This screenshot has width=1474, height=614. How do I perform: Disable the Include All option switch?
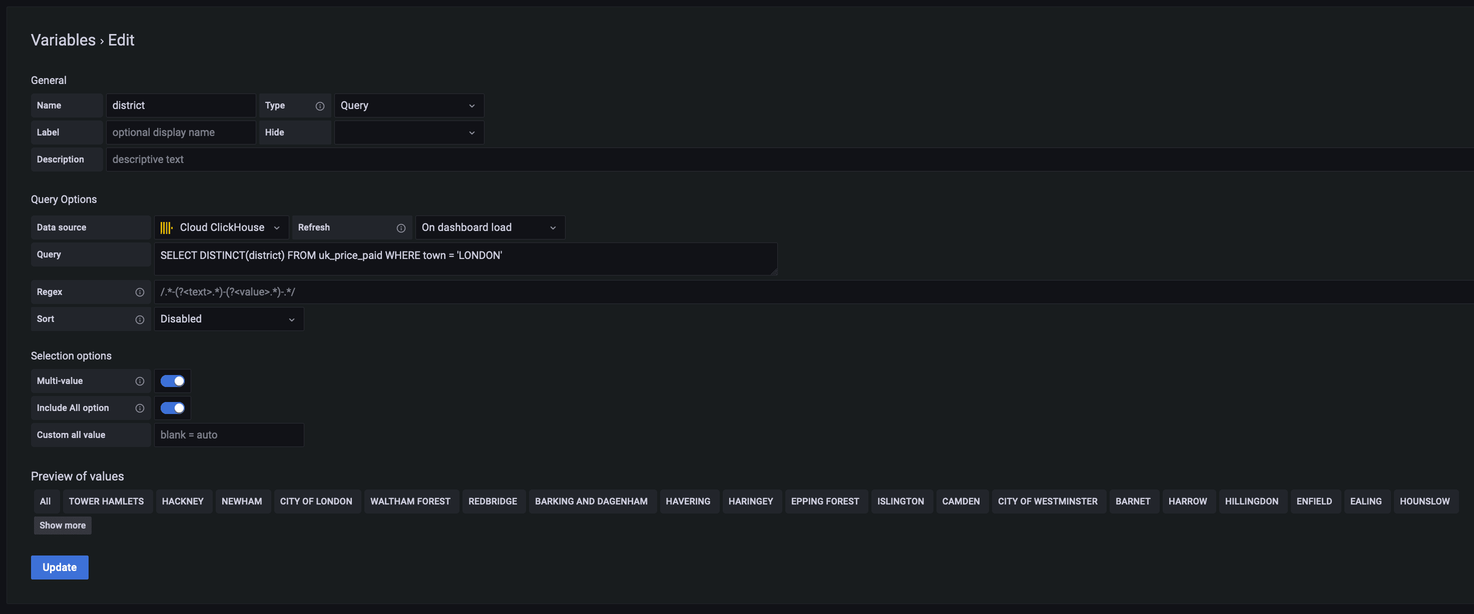[x=172, y=407]
